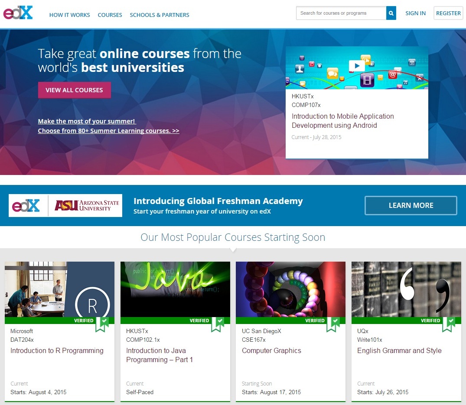Click Learn More about Global Freshman Academy
Screen dimensions: 466x405
coord(411,205)
